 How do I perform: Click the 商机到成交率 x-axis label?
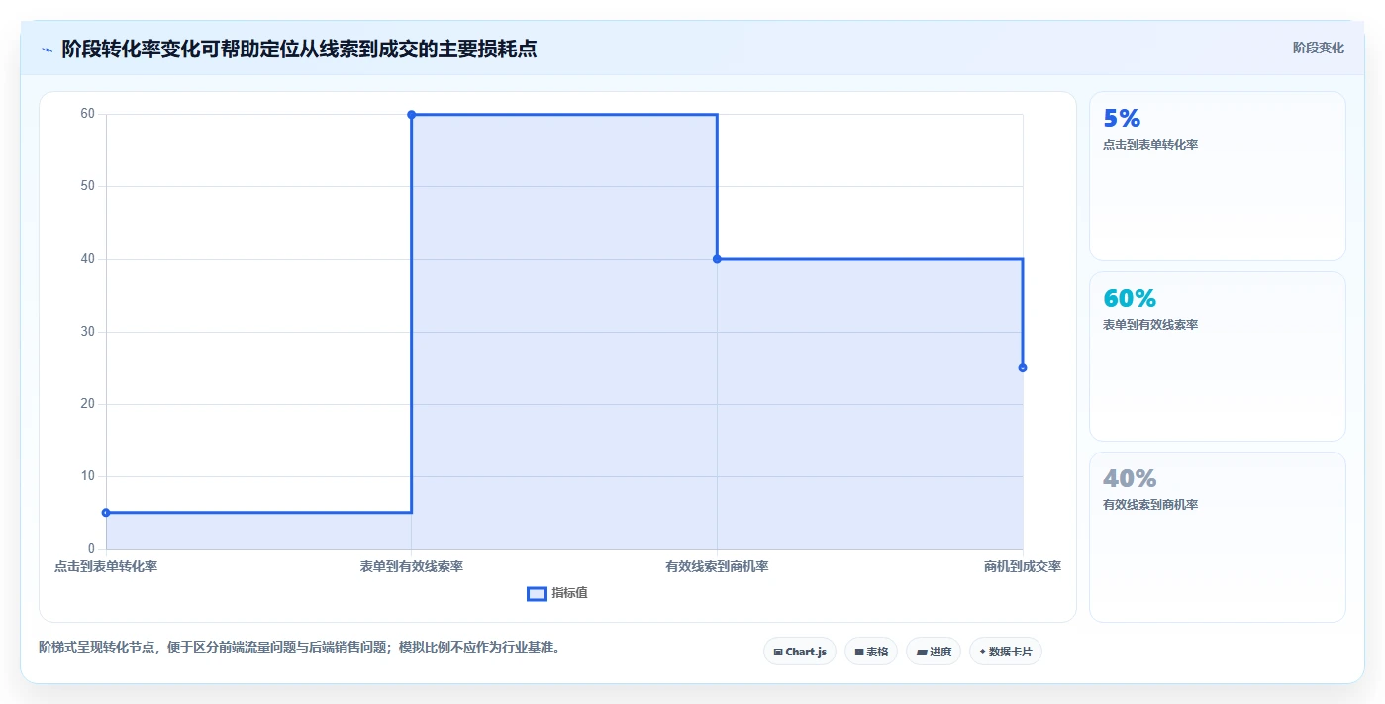(x=1023, y=567)
